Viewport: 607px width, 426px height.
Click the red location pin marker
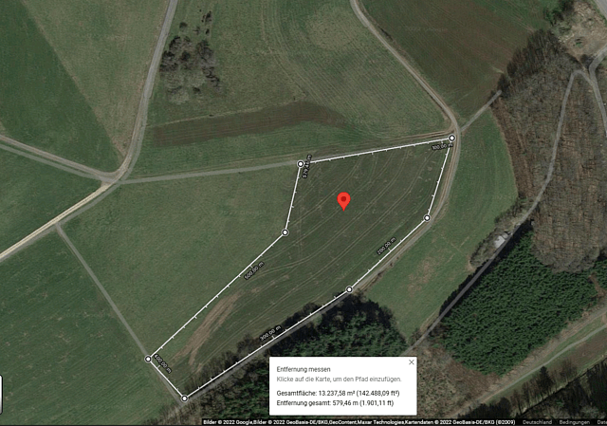pos(343,201)
